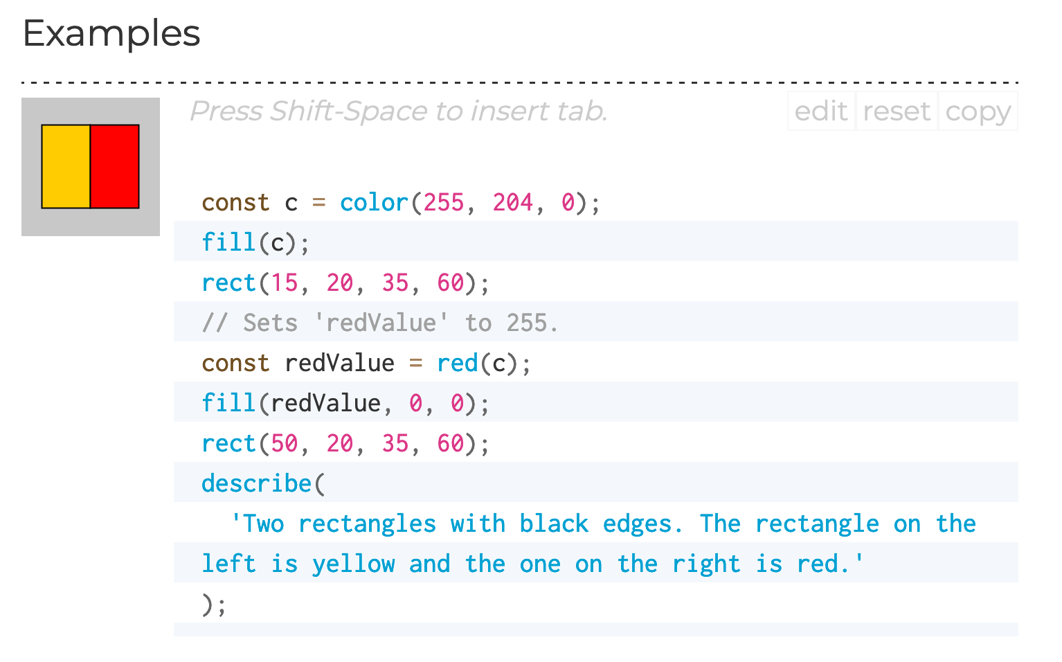The height and width of the screenshot is (662, 1062).
Task: Click the yellow and red rectangle preview canvas
Action: pyautogui.click(x=90, y=166)
